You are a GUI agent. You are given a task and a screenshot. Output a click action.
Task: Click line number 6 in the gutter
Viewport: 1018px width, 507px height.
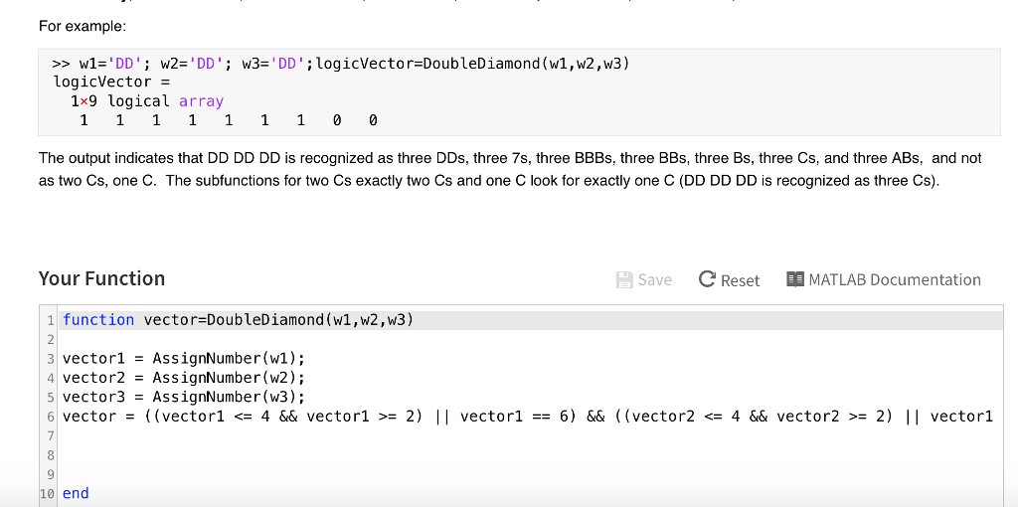pos(50,416)
